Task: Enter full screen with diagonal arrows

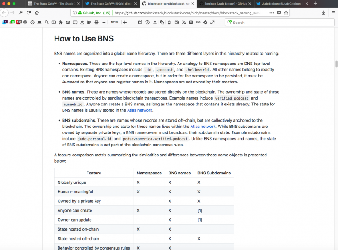Action: pos(212,23)
